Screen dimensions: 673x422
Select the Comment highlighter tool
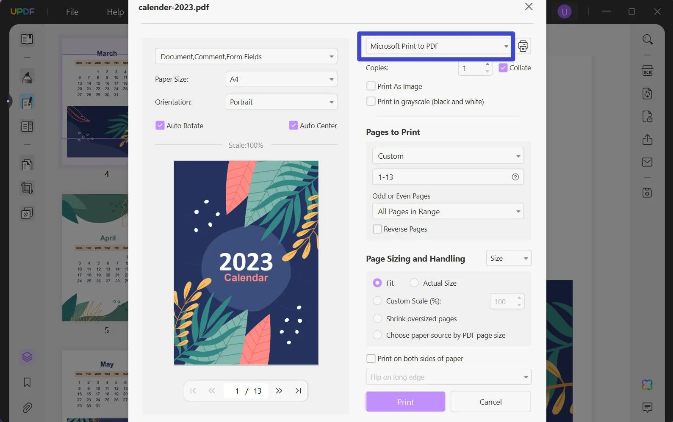click(27, 77)
